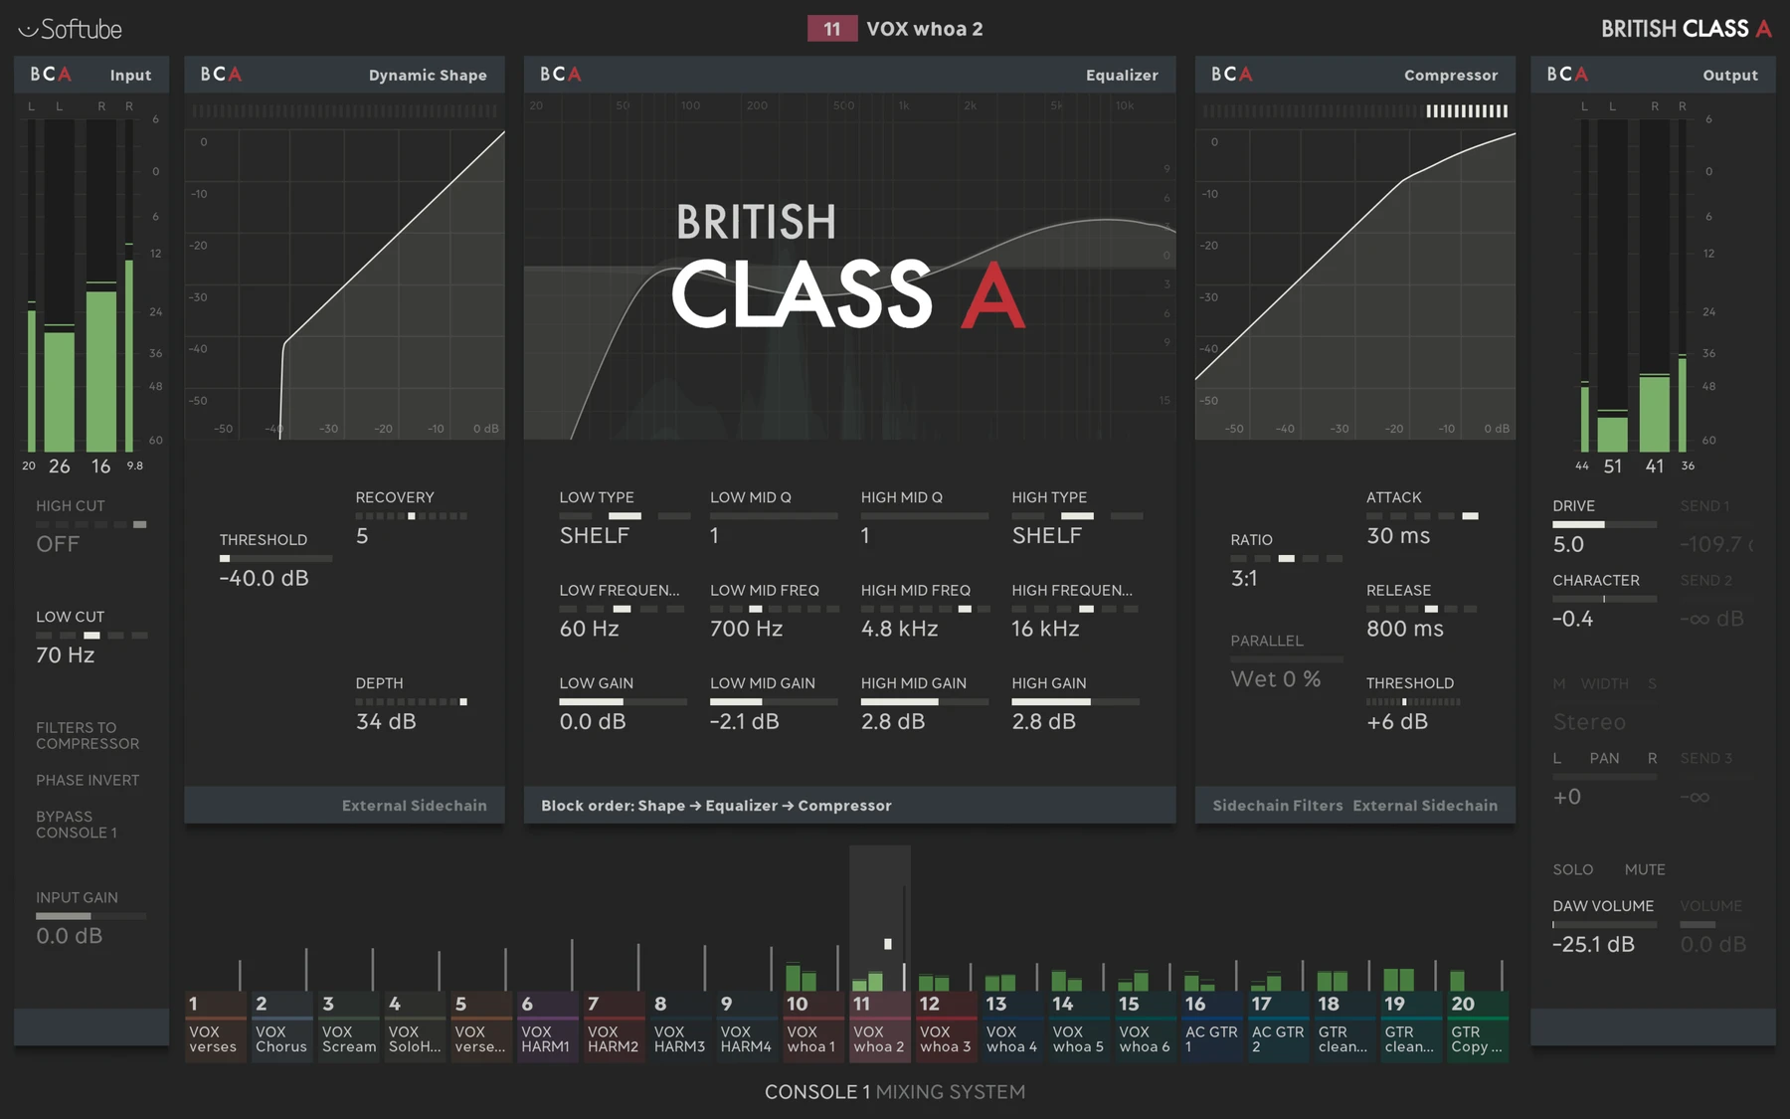Click the BCA logo in Input header
Viewport: 1790px width, 1119px height.
coord(51,75)
